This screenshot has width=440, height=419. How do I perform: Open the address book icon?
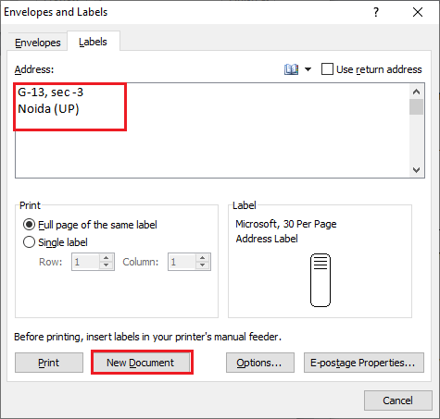pyautogui.click(x=291, y=69)
